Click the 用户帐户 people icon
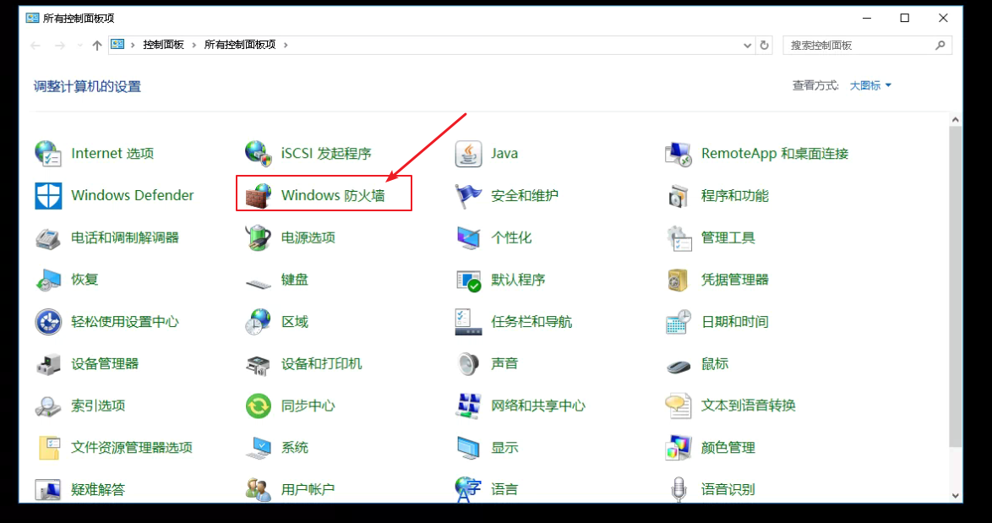This screenshot has height=523, width=992. pos(258,489)
